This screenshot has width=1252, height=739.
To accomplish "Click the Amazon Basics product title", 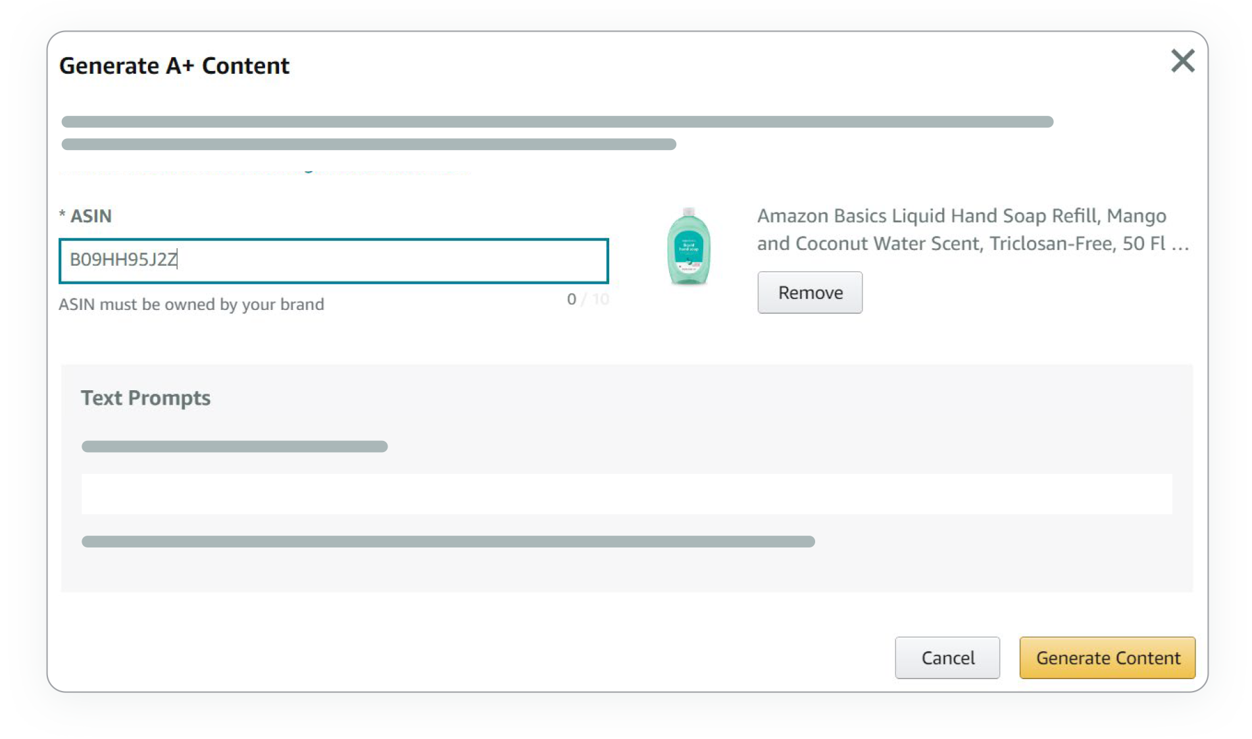I will tap(973, 230).
